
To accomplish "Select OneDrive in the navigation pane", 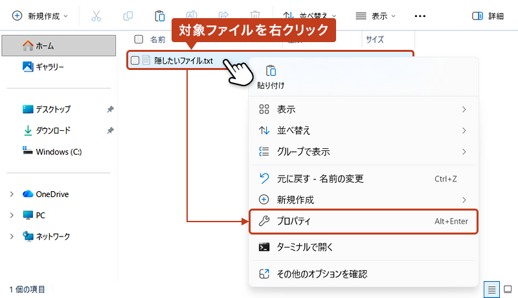I will (x=45, y=194).
